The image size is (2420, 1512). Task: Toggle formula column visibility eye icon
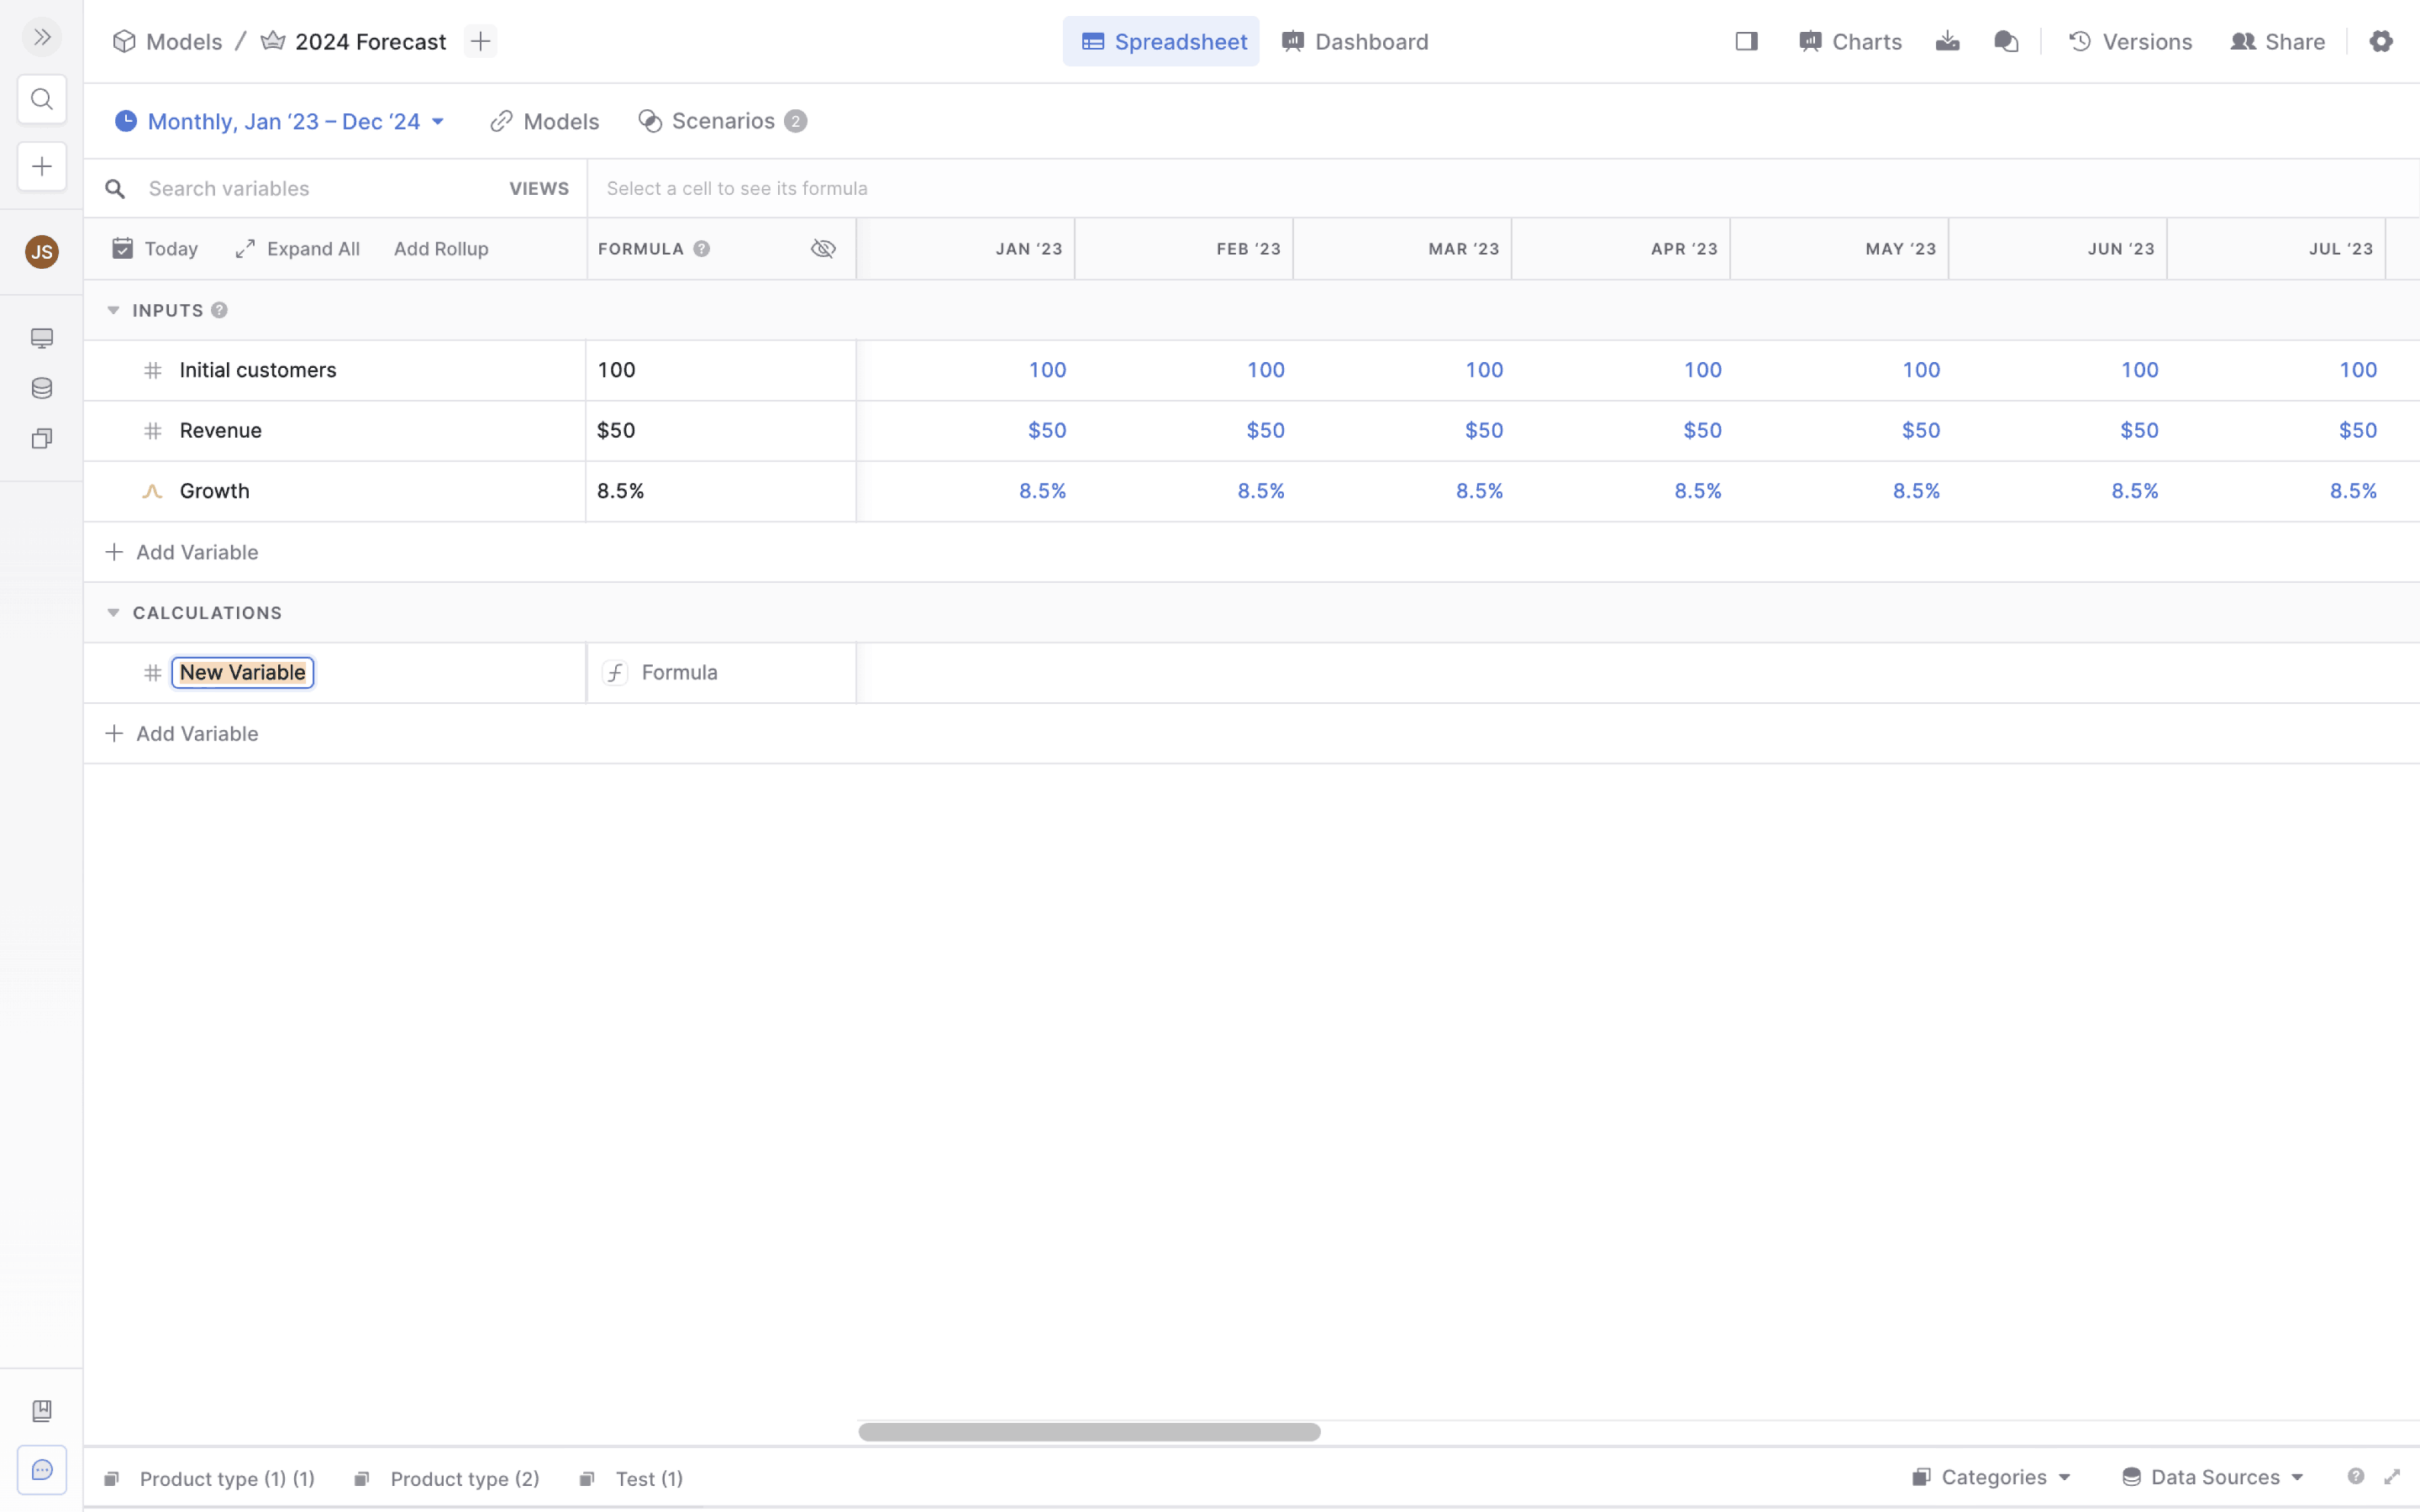point(823,249)
